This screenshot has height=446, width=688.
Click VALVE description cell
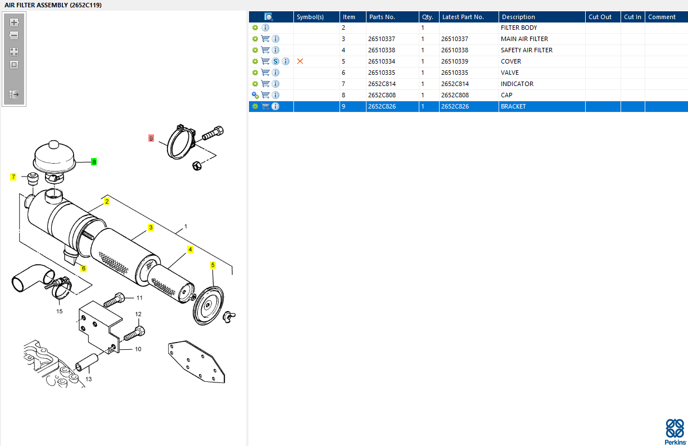tap(510, 73)
